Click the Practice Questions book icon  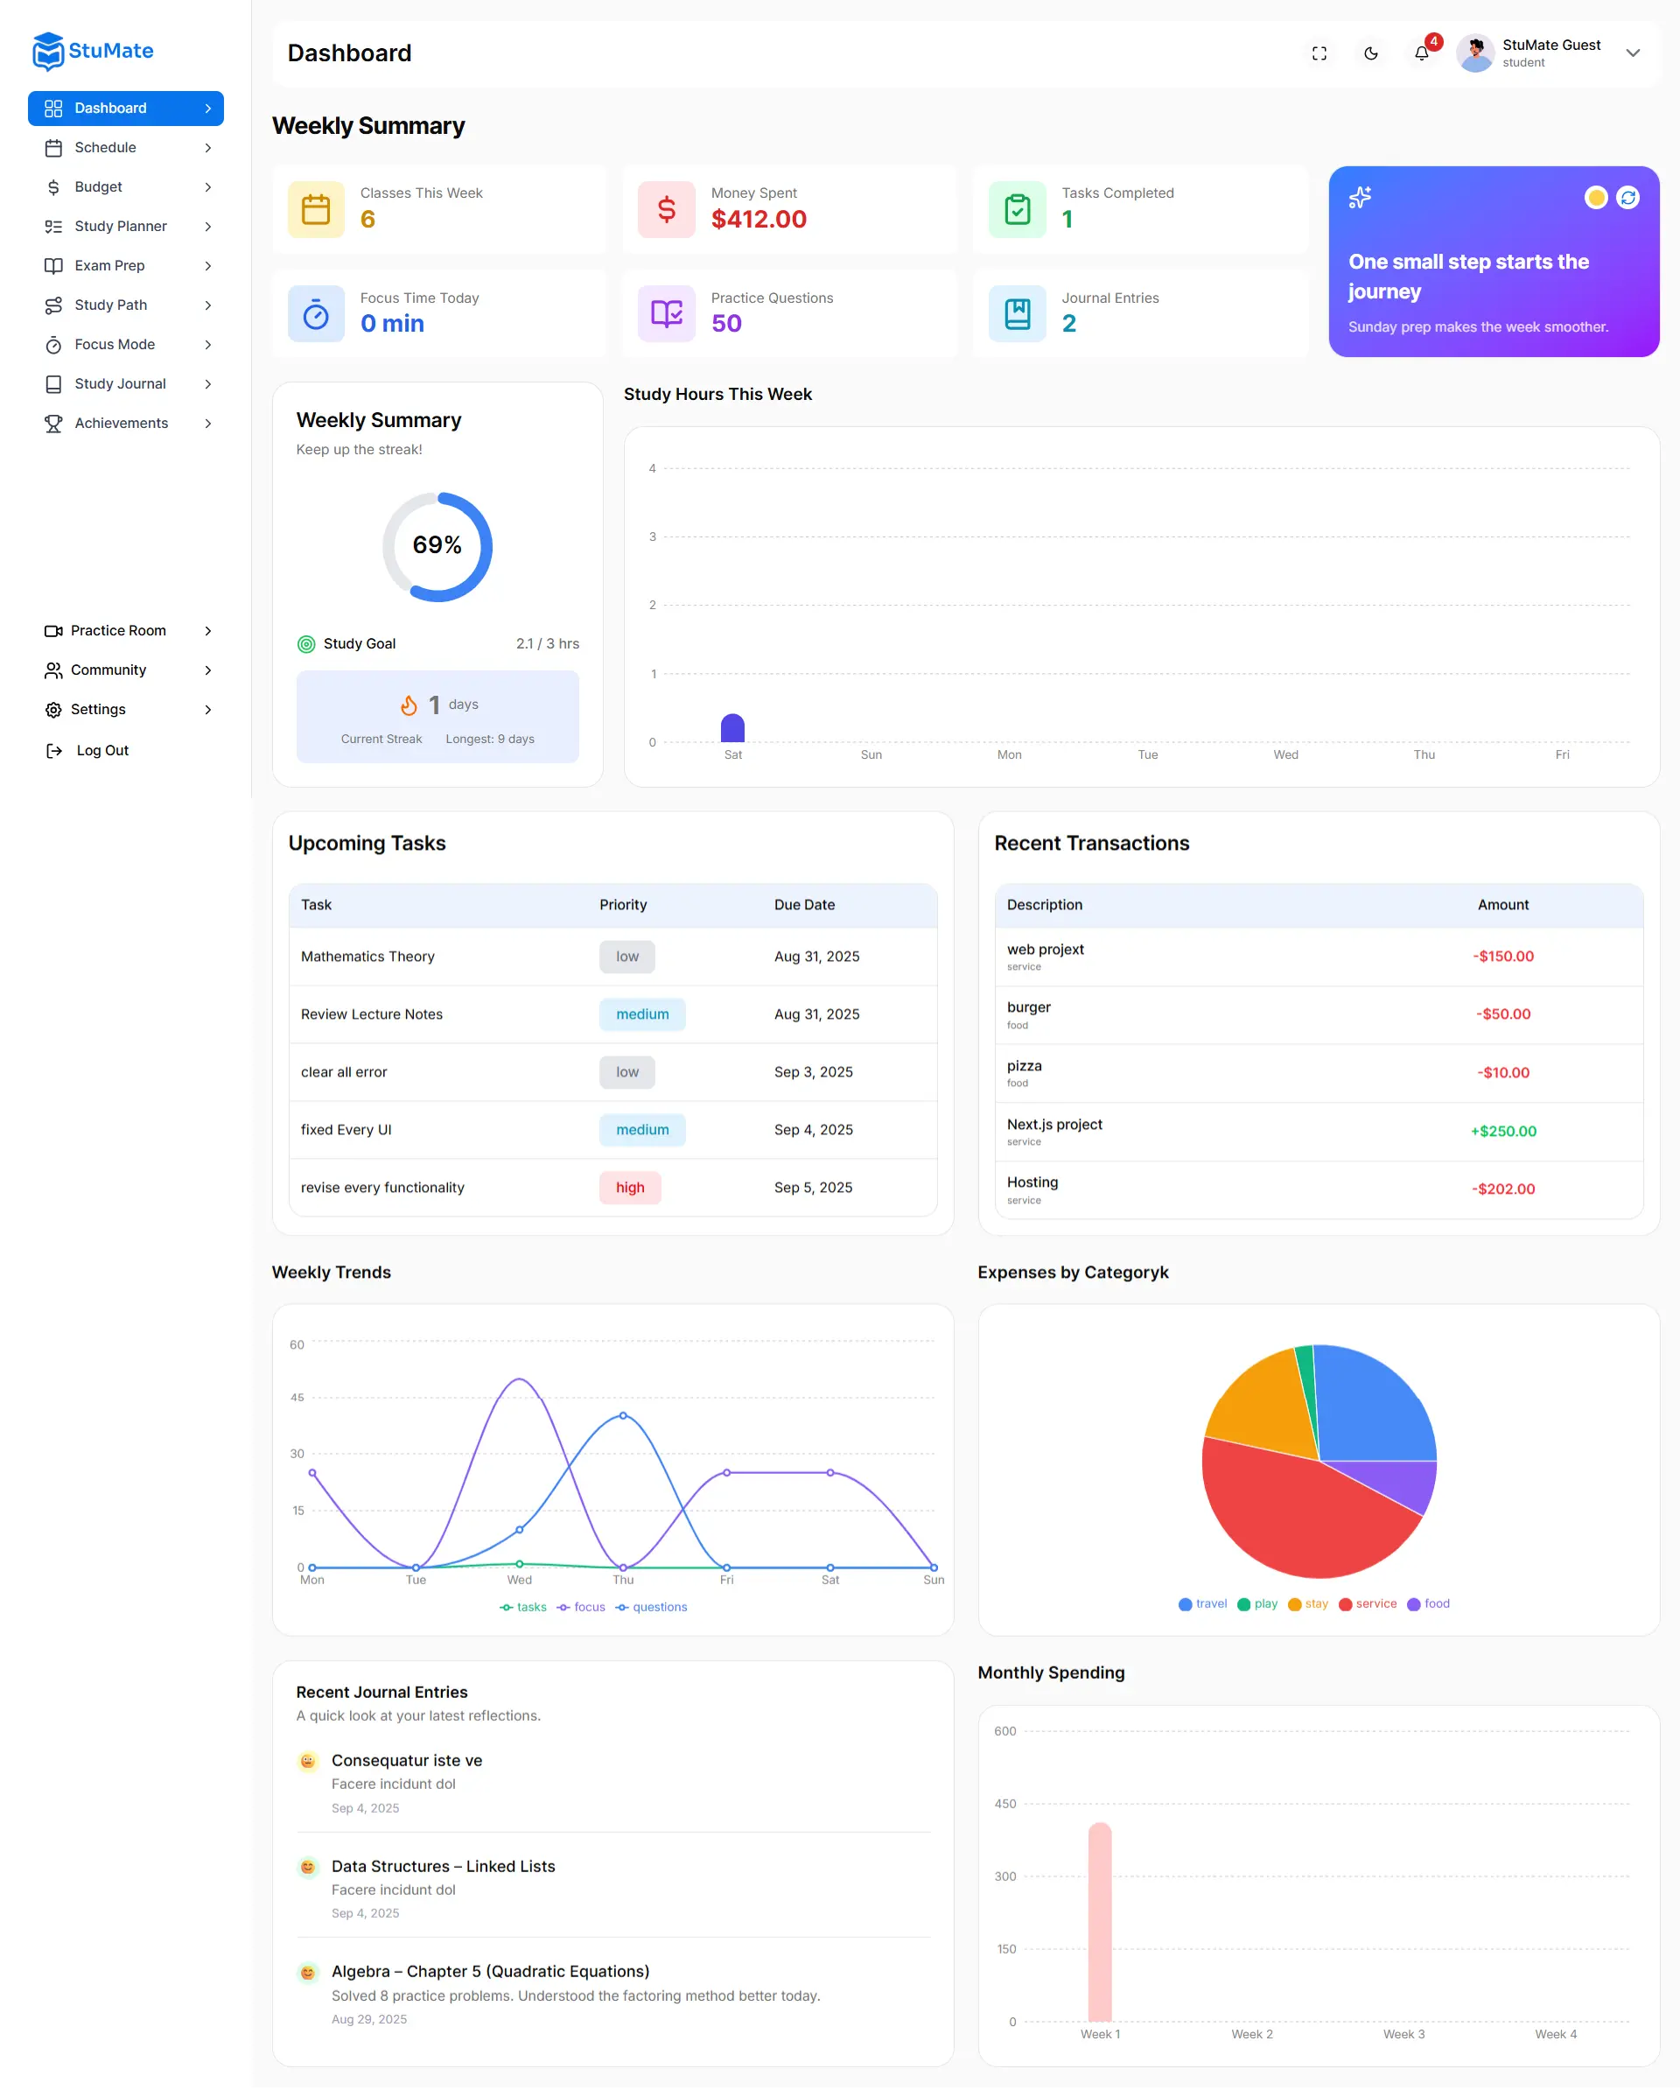pyautogui.click(x=666, y=314)
